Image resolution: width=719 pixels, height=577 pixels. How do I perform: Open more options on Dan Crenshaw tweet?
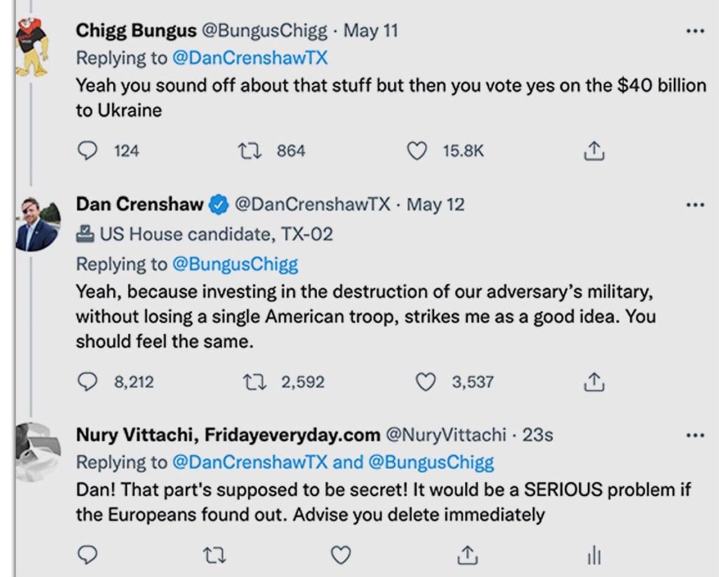click(x=694, y=205)
